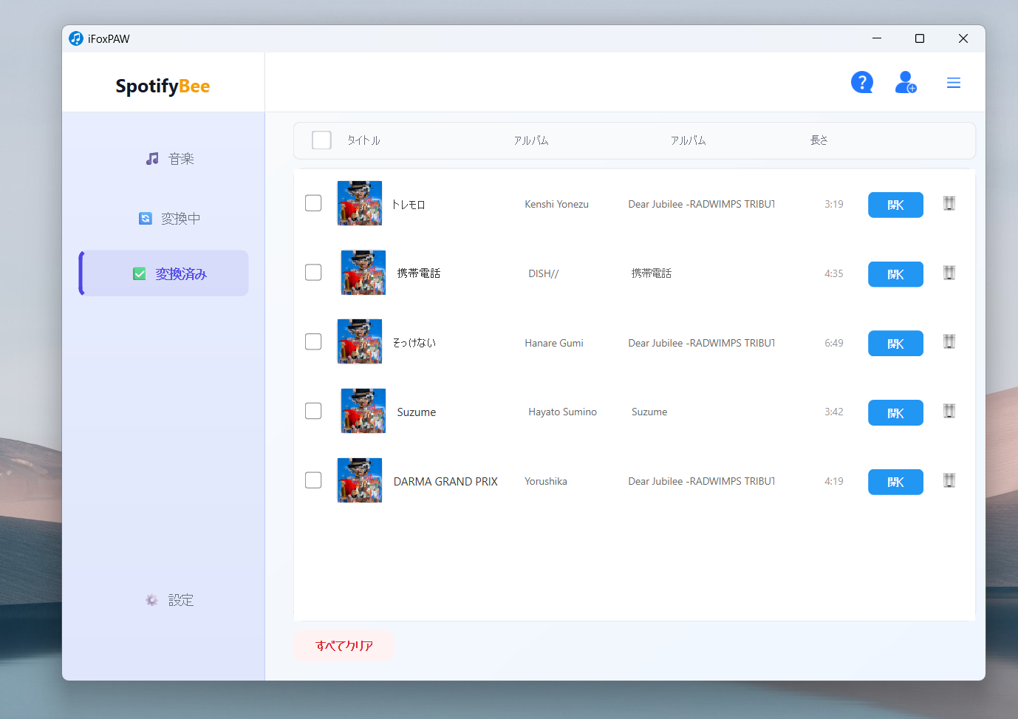Check the checkbox for DARMA GRAND PRIX
The width and height of the screenshot is (1018, 719).
click(x=312, y=480)
